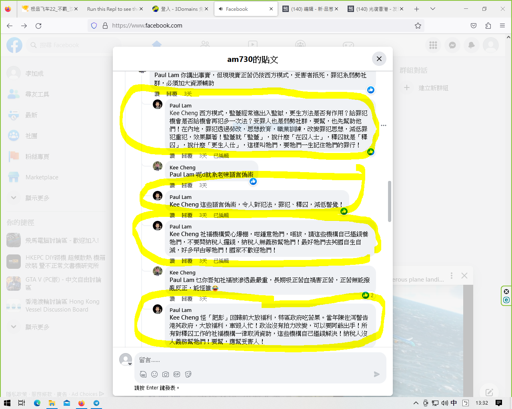Open the avatar sticker icon in comment box

(x=143, y=374)
